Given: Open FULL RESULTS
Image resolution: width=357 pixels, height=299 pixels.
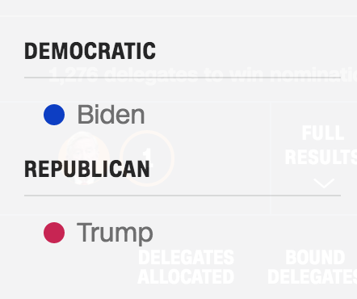Looking at the screenshot, I should point(321,145).
